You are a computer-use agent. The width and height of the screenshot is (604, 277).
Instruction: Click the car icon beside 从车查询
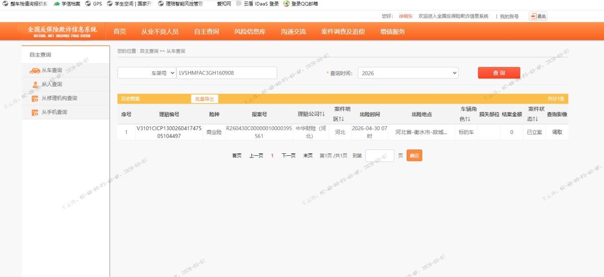(x=35, y=70)
